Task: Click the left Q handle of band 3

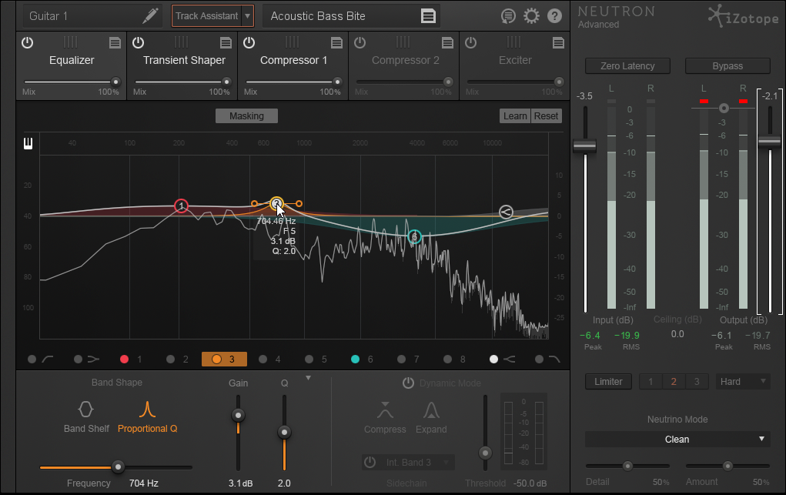Action: [254, 203]
